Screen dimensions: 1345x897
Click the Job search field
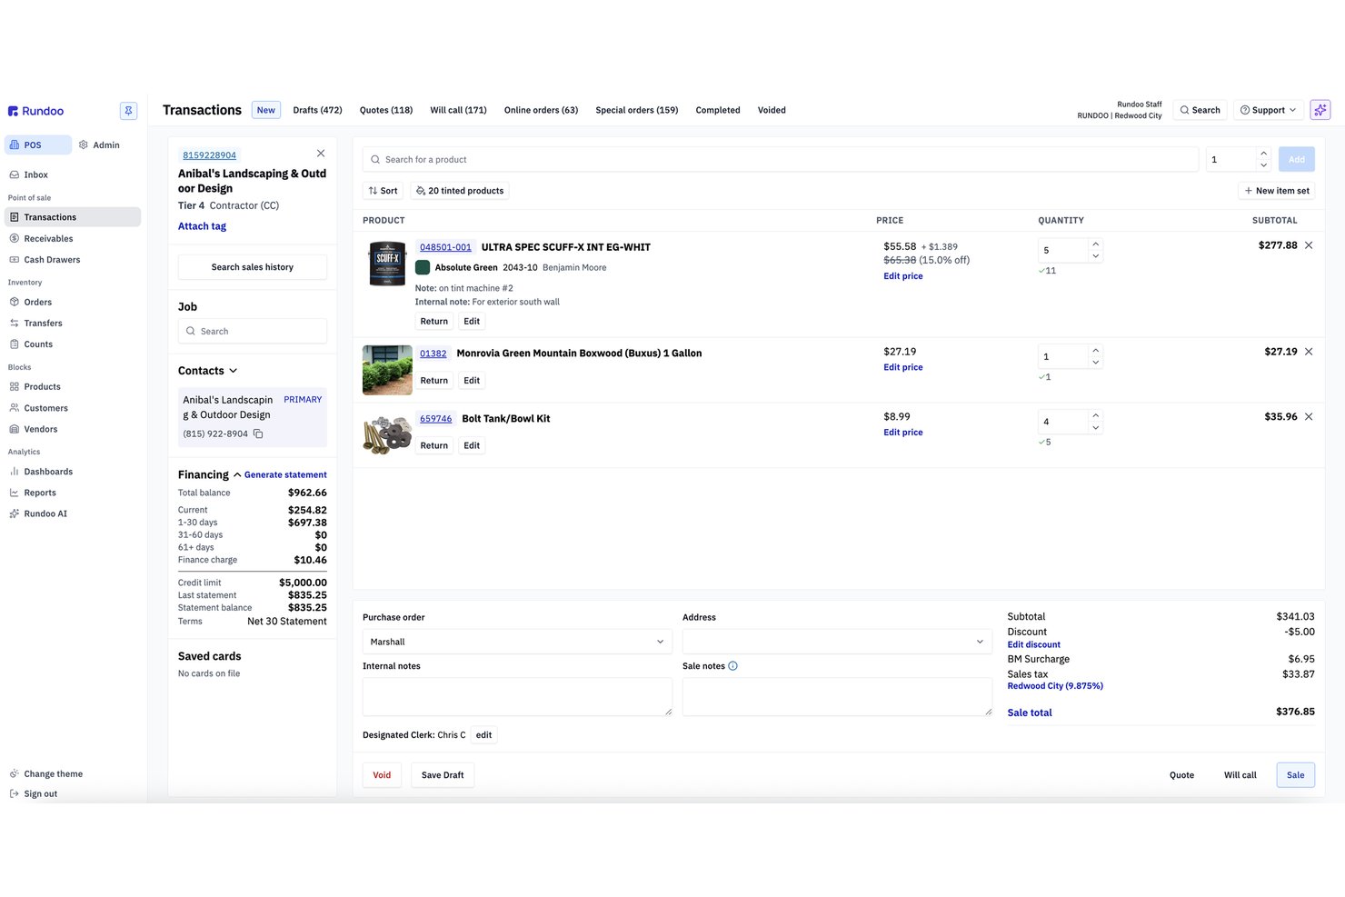coord(253,331)
